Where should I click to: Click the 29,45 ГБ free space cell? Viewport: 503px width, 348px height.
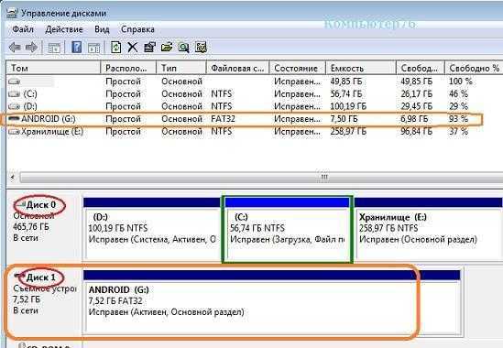point(416,106)
